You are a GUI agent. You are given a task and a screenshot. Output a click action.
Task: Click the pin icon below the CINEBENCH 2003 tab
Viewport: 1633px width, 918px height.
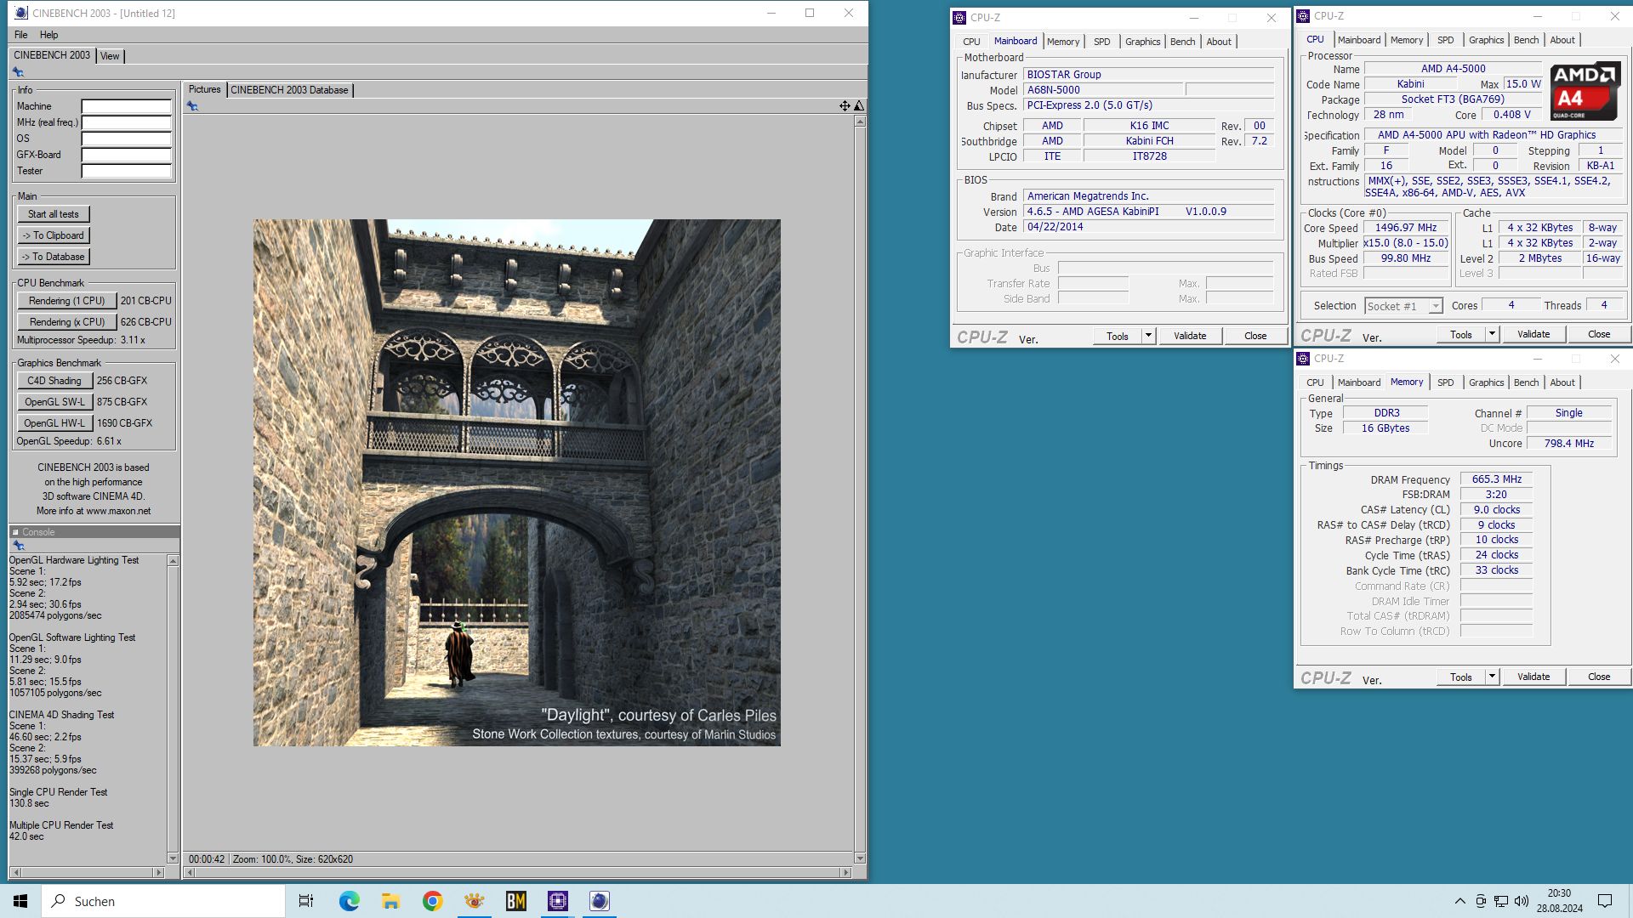19,72
